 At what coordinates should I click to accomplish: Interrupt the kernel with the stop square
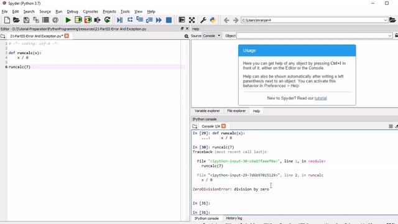pyautogui.click(x=391, y=126)
